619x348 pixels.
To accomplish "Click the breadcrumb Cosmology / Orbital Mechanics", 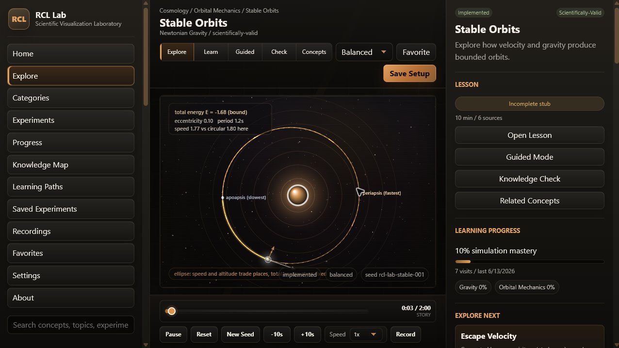I will 201,10.
